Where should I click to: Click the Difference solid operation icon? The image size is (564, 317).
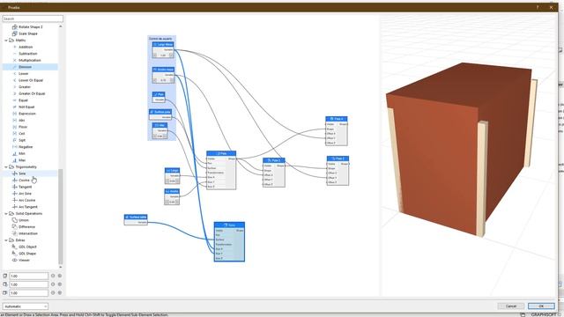[x=15, y=227]
